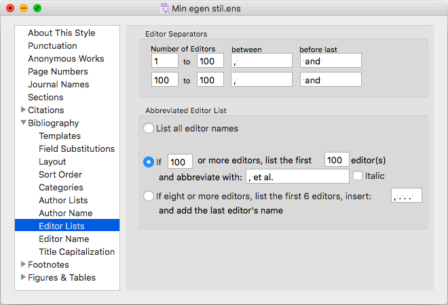Open Categories under Bibliography
The width and height of the screenshot is (448, 305).
pyautogui.click(x=61, y=187)
